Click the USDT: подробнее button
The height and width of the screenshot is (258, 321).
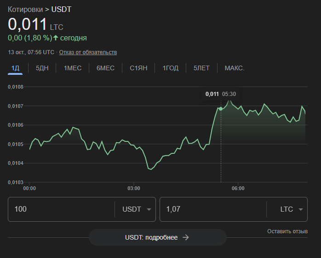coord(157,237)
